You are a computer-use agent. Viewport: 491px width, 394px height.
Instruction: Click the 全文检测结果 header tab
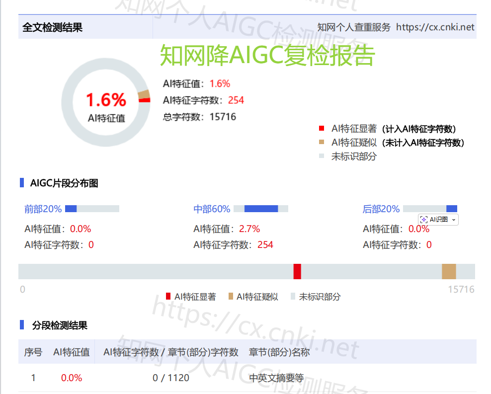point(52,28)
